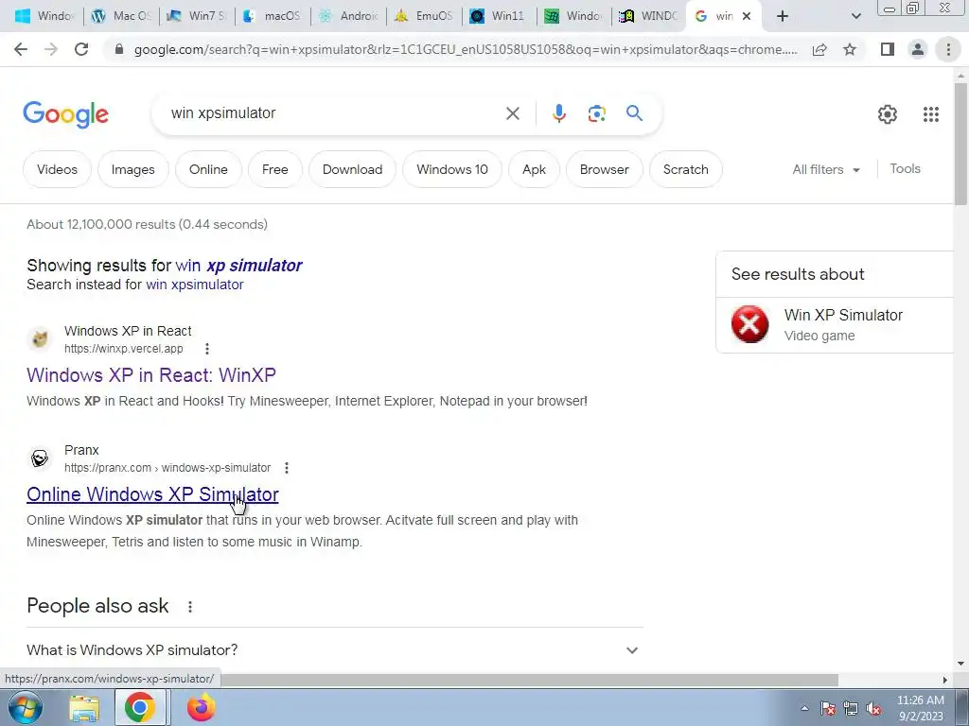The image size is (969, 726).
Task: Open the Google apps grid
Action: [x=931, y=114]
